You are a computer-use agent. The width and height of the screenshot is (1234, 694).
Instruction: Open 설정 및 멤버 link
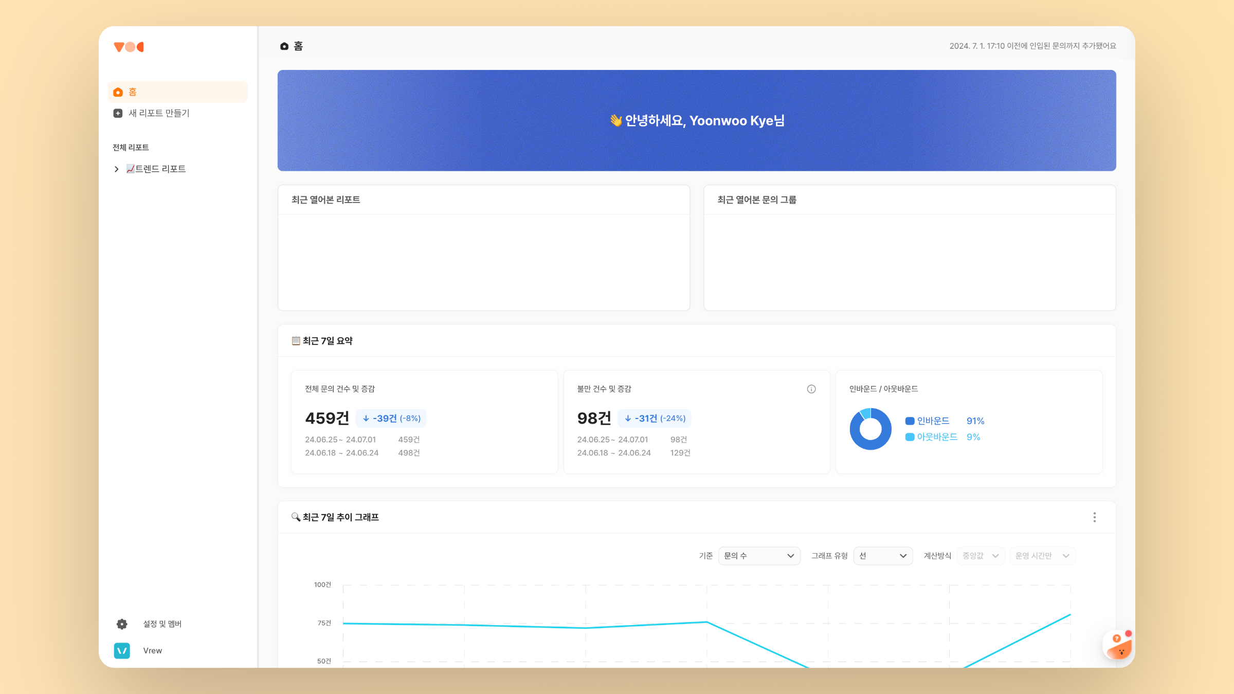pos(162,624)
